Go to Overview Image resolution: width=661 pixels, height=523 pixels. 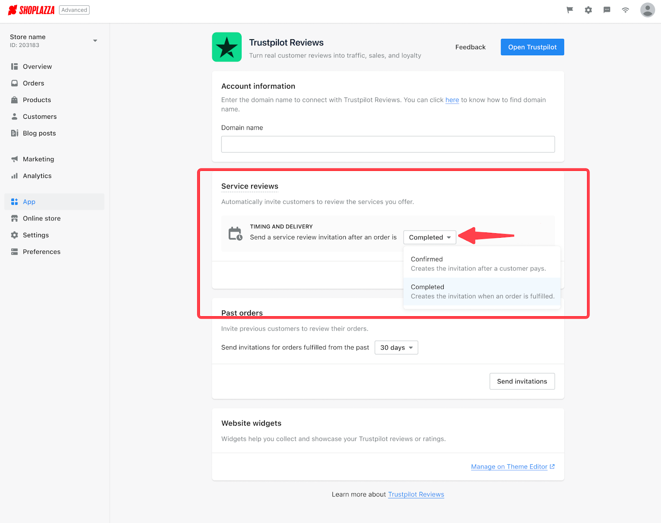[37, 66]
